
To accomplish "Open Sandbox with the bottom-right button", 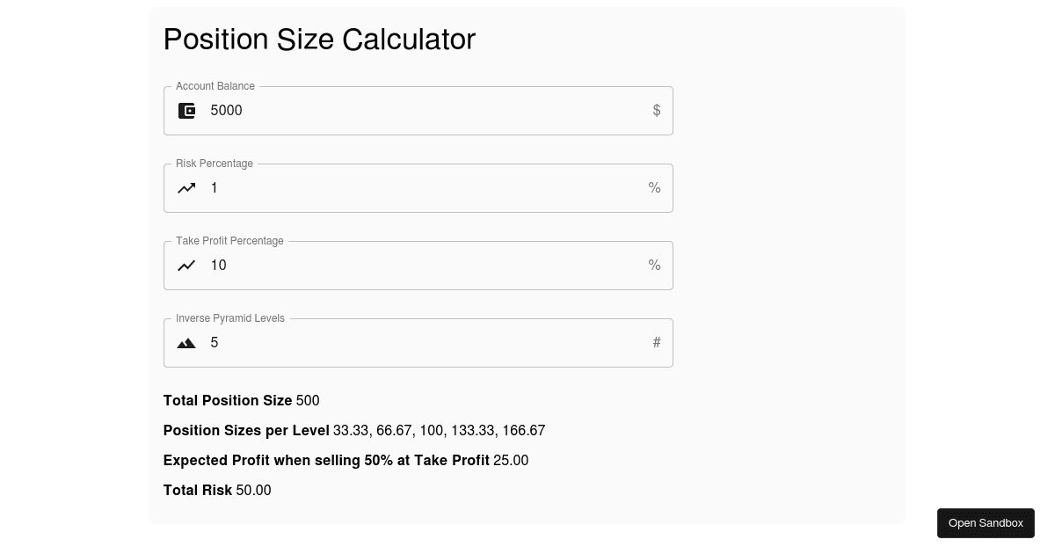I will point(986,523).
